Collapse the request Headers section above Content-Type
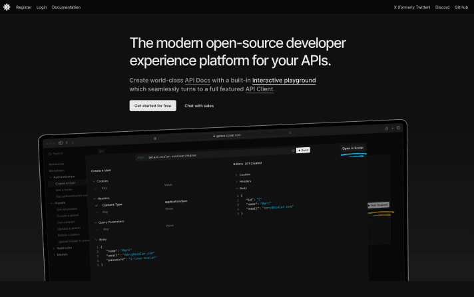 102,198
